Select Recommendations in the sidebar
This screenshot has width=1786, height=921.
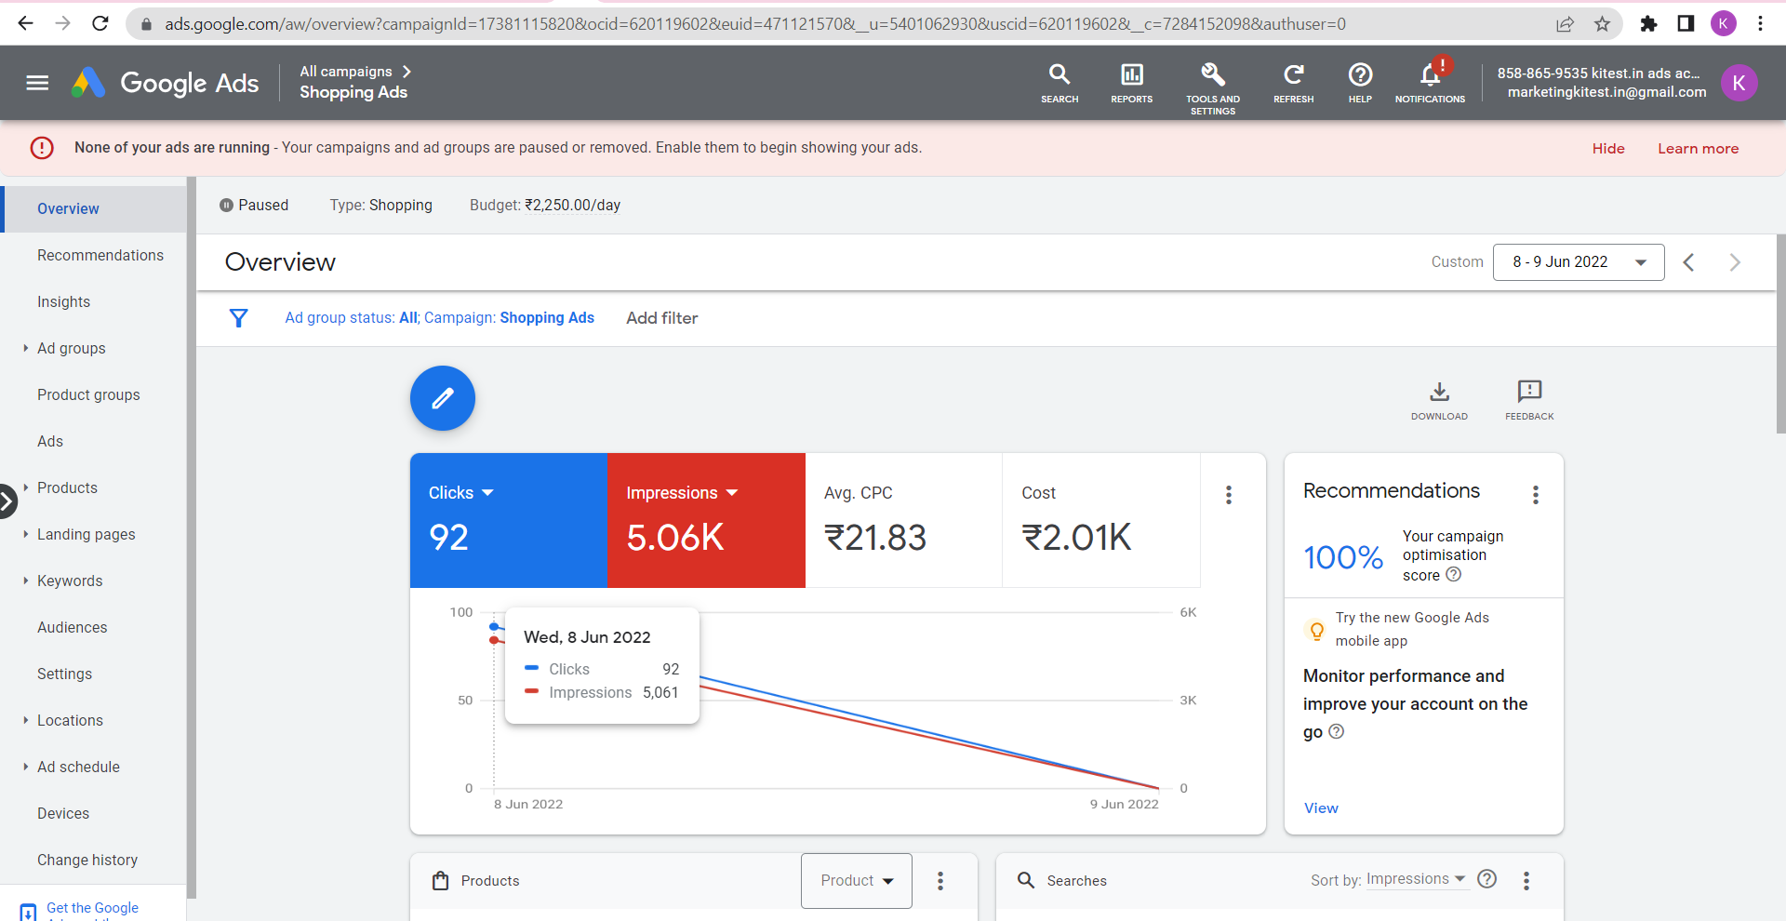pos(100,255)
